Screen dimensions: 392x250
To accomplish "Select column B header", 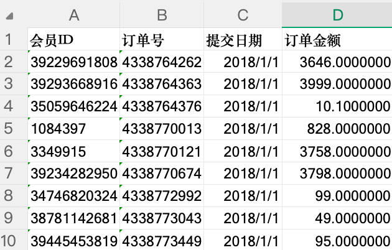I will click(162, 15).
